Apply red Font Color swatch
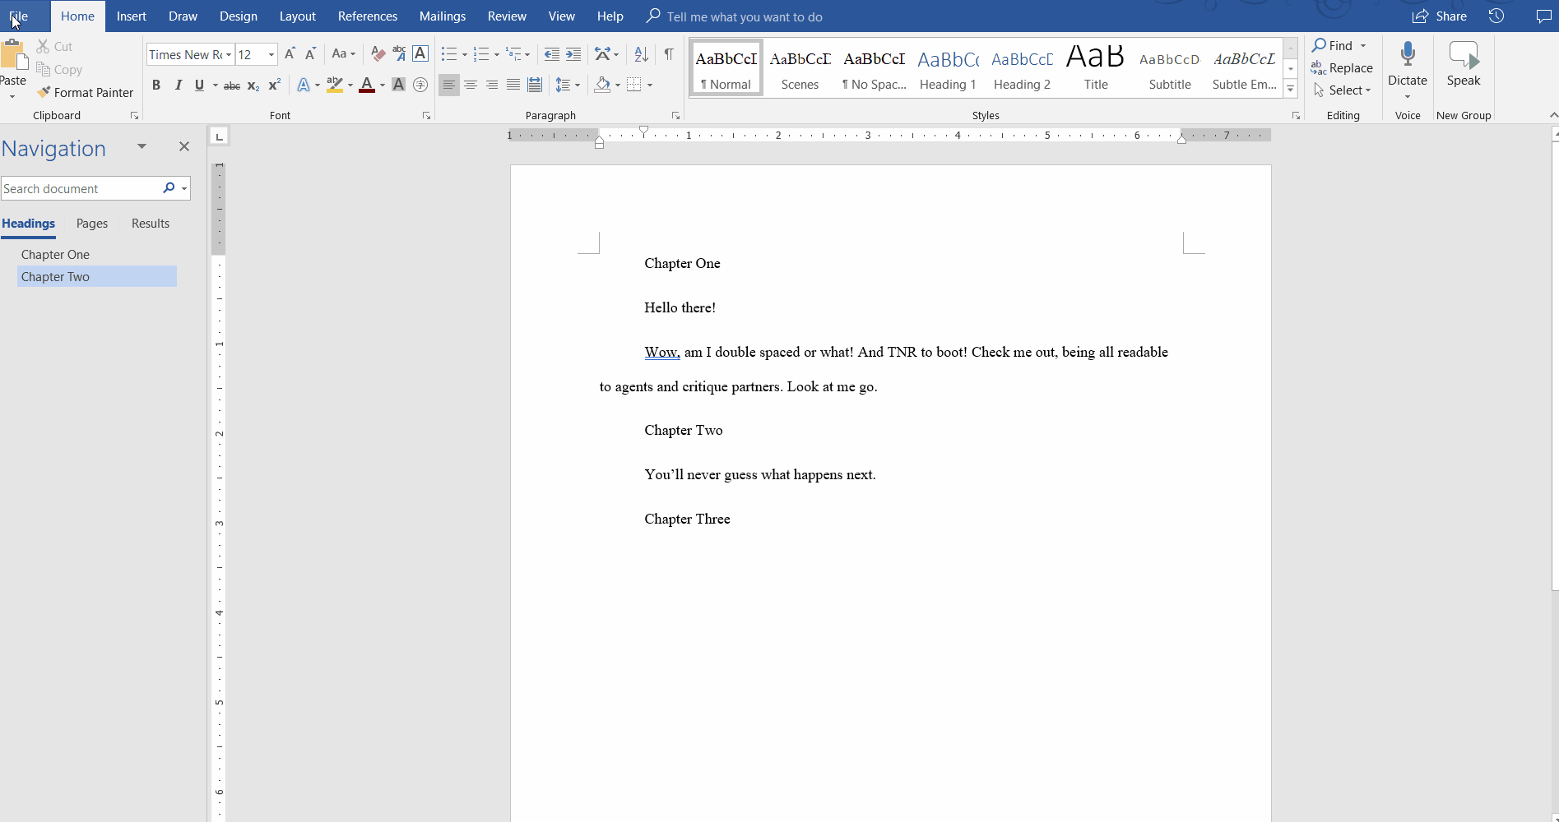 (x=367, y=85)
